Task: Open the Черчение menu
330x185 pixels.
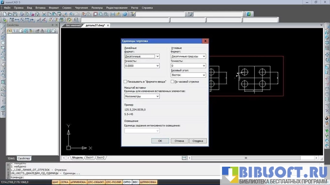Action: pos(81,8)
